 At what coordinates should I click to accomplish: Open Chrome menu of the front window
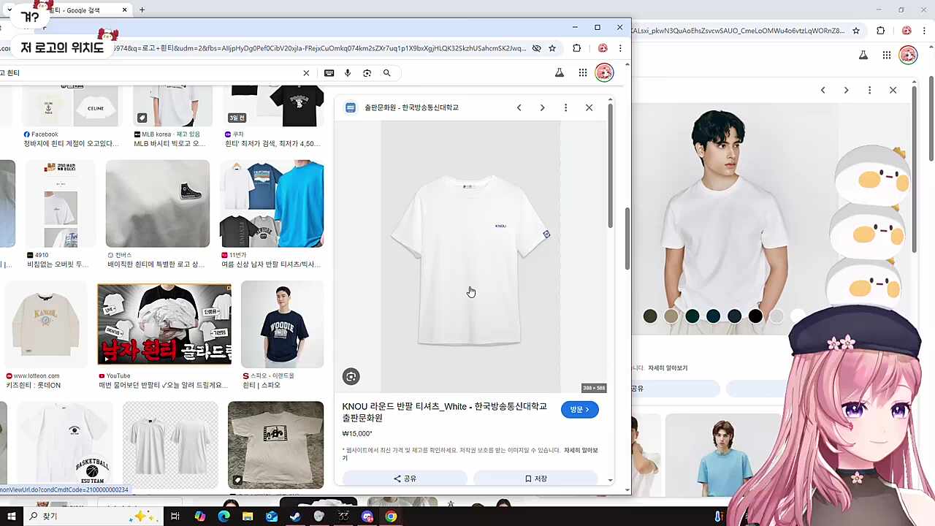click(620, 48)
